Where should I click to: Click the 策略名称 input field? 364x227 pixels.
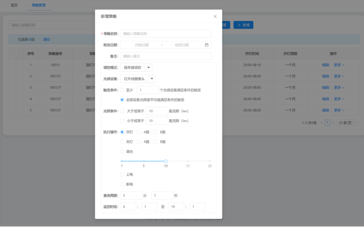[x=166, y=34]
